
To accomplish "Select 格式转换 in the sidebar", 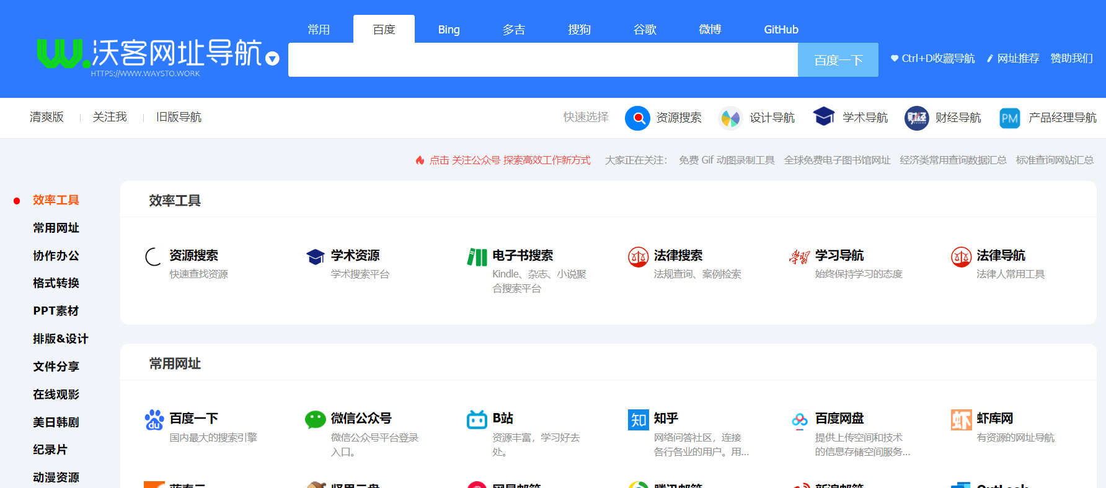I will pyautogui.click(x=56, y=283).
